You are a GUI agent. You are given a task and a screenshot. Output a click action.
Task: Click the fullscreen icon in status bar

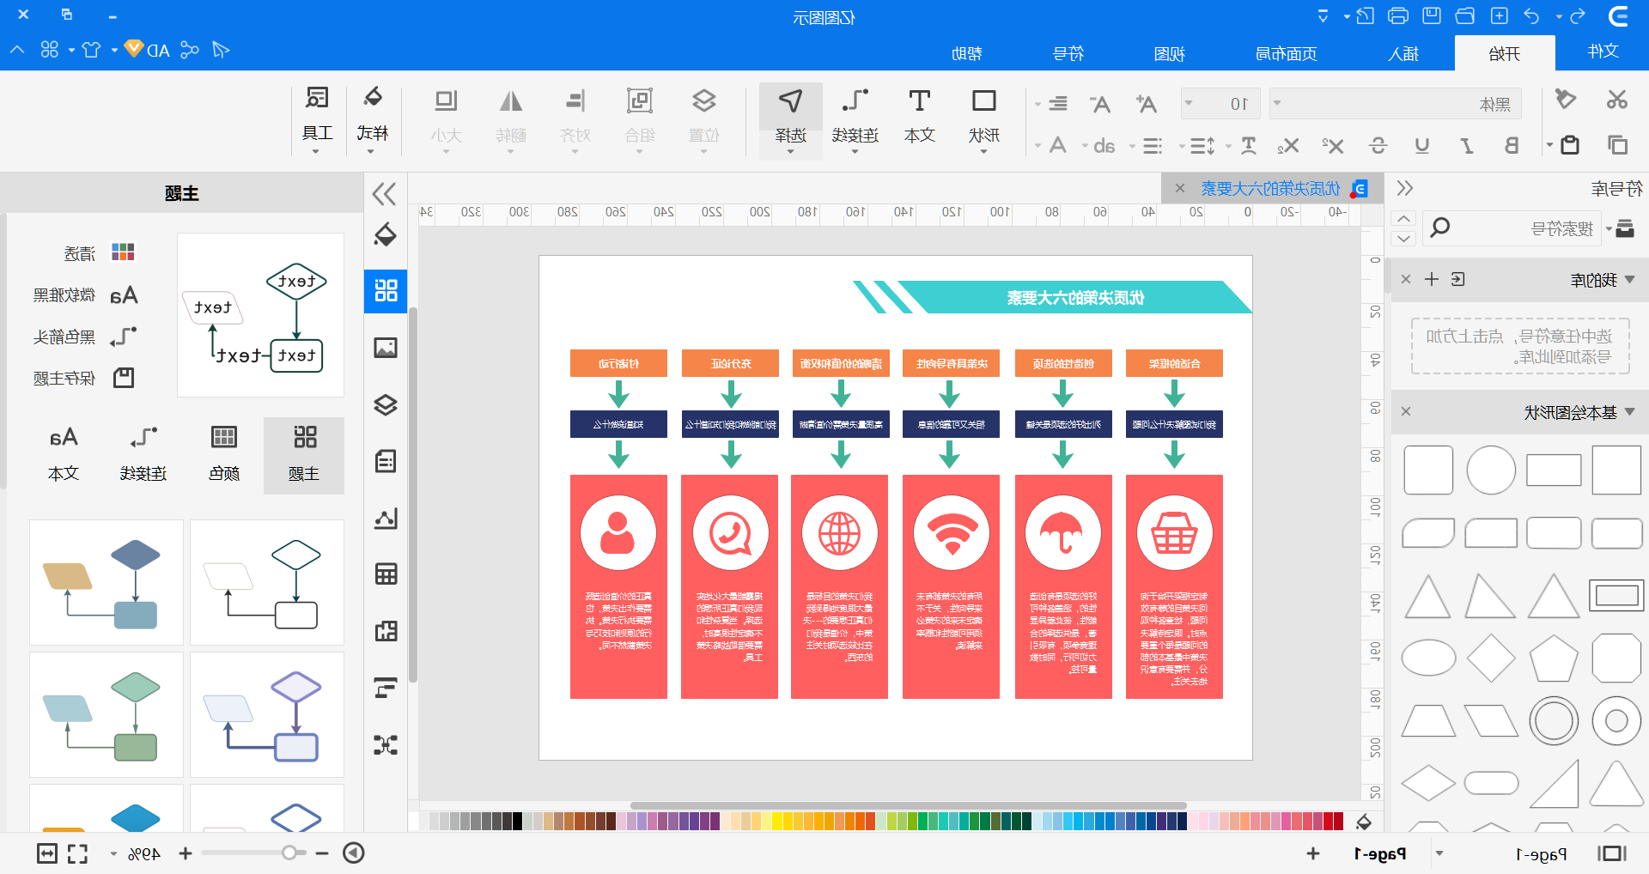77,853
